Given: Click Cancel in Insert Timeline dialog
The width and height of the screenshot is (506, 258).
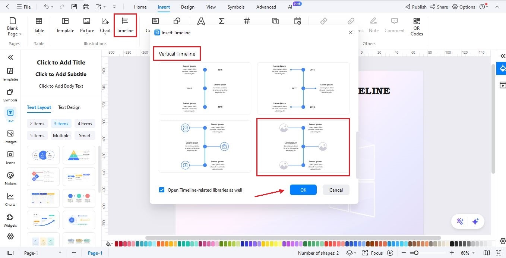Looking at the screenshot, I should (x=336, y=190).
